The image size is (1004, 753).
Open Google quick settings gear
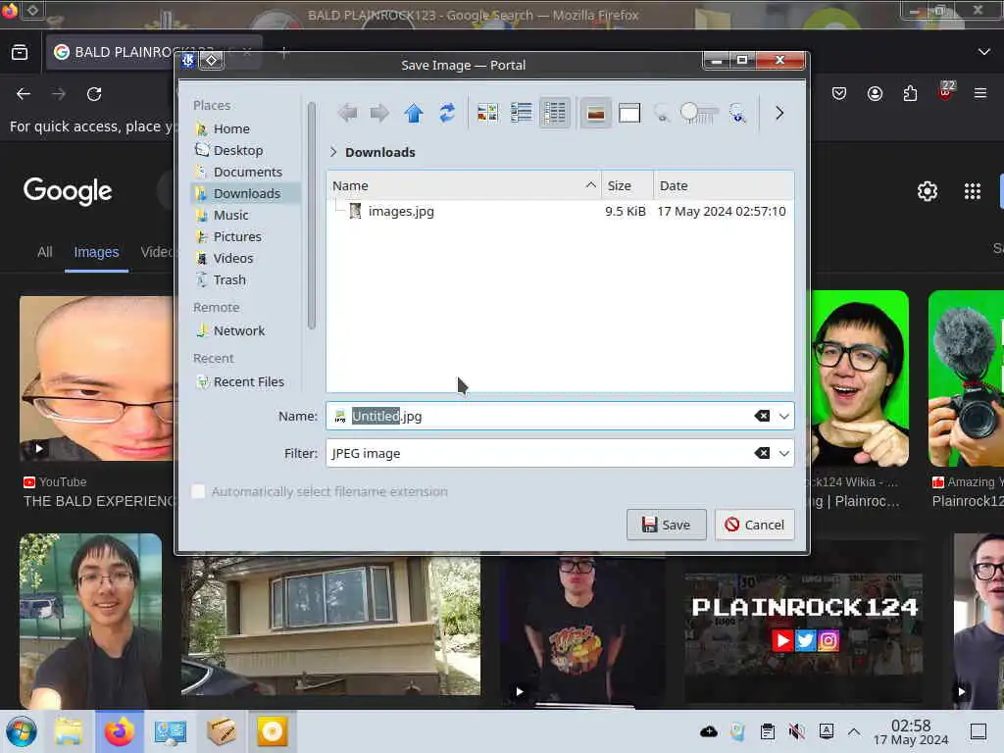tap(928, 191)
